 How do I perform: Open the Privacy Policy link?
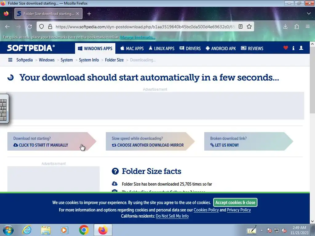[x=239, y=210]
